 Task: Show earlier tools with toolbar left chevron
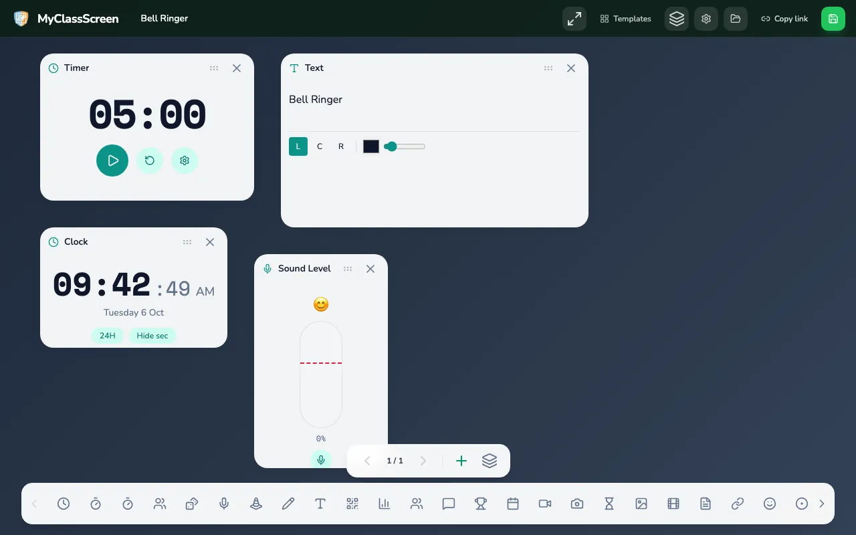[x=35, y=504]
